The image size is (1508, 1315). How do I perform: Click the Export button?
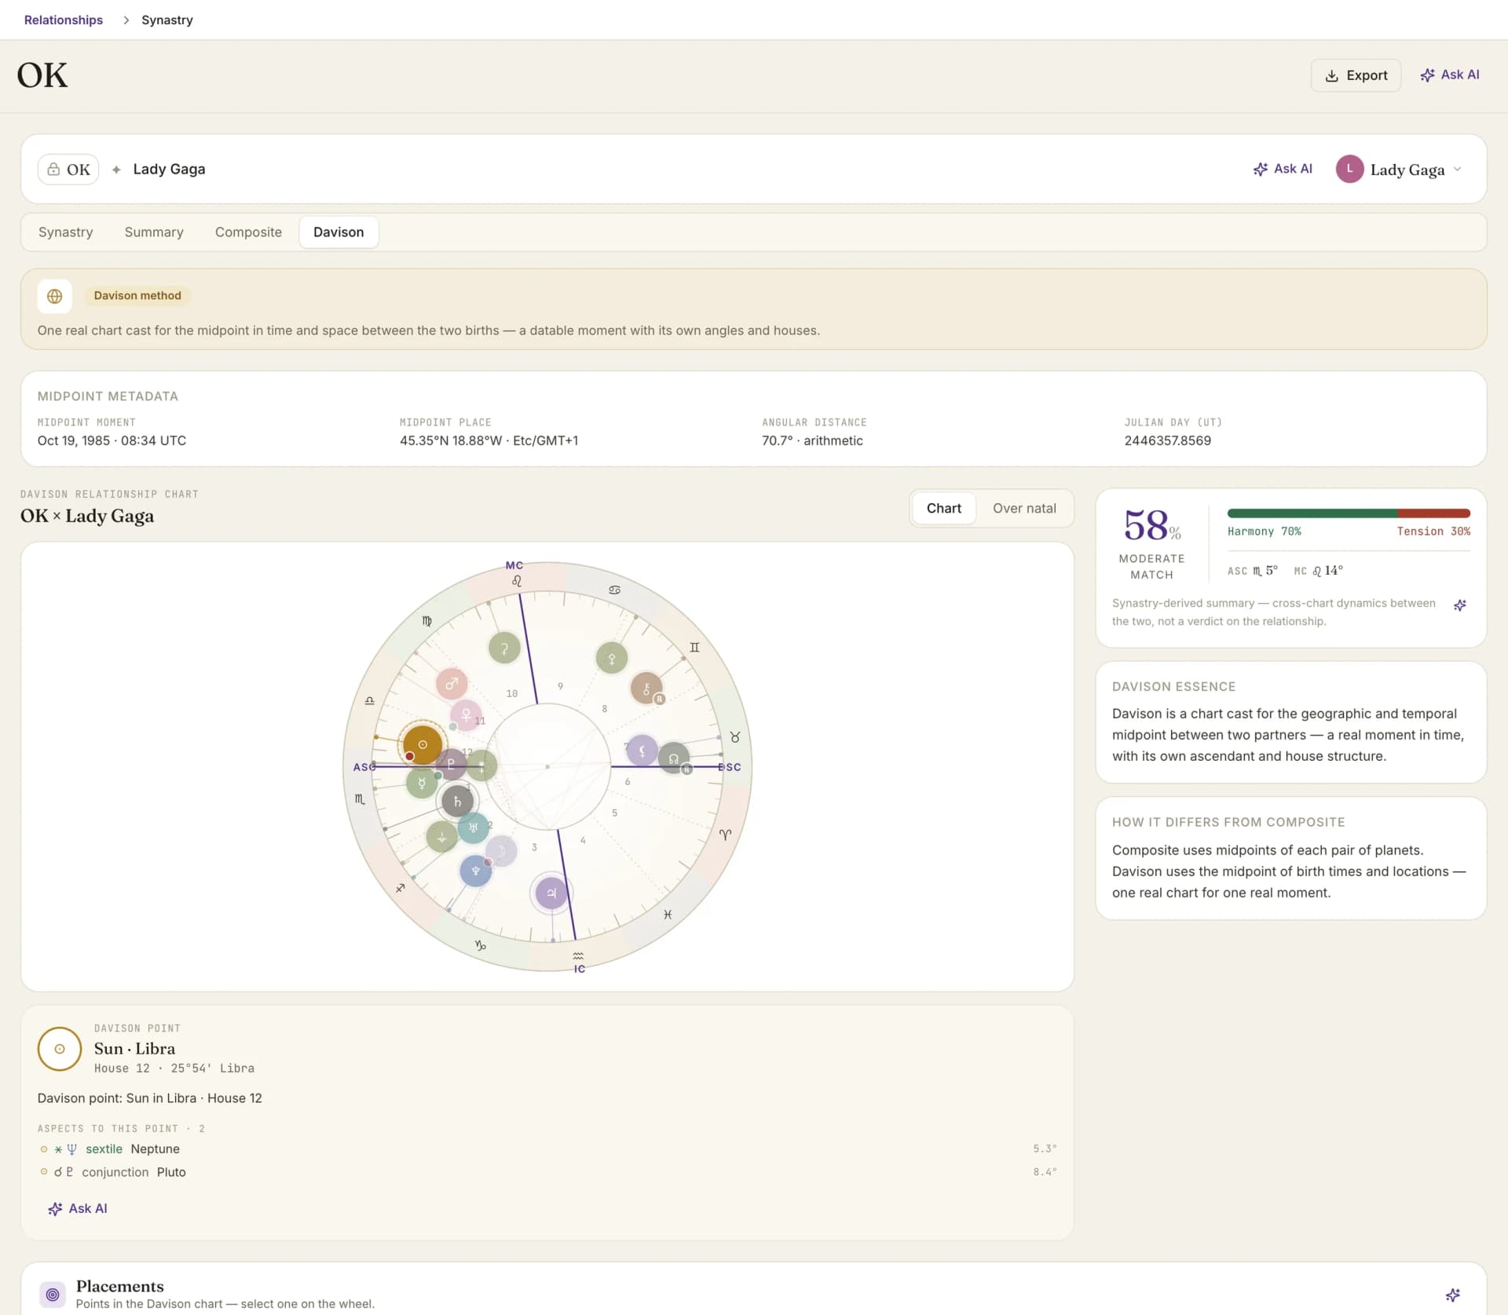[1356, 75]
